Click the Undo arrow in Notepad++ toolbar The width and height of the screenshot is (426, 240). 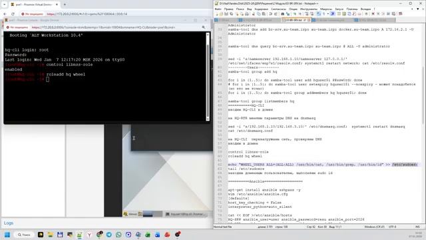coord(271,13)
